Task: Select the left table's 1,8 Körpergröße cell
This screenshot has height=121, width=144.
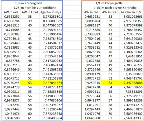Action: click(11, 3)
